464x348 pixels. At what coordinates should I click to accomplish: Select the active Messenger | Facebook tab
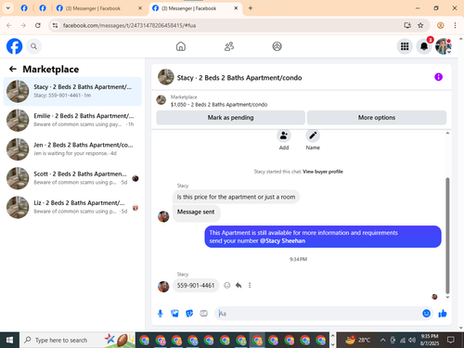196,8
